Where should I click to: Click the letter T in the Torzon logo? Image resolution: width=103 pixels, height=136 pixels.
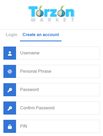pyautogui.click(x=33, y=12)
